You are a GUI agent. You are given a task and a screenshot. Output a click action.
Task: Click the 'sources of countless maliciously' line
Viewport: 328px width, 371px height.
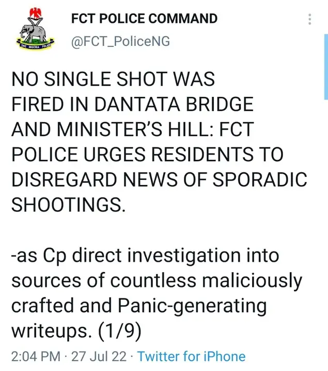click(x=155, y=281)
